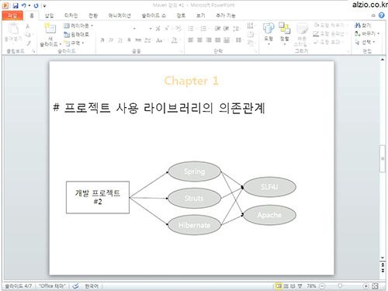The image size is (388, 291).
Task: Switch to the 전환 (Transitions) tab
Action: (93, 16)
